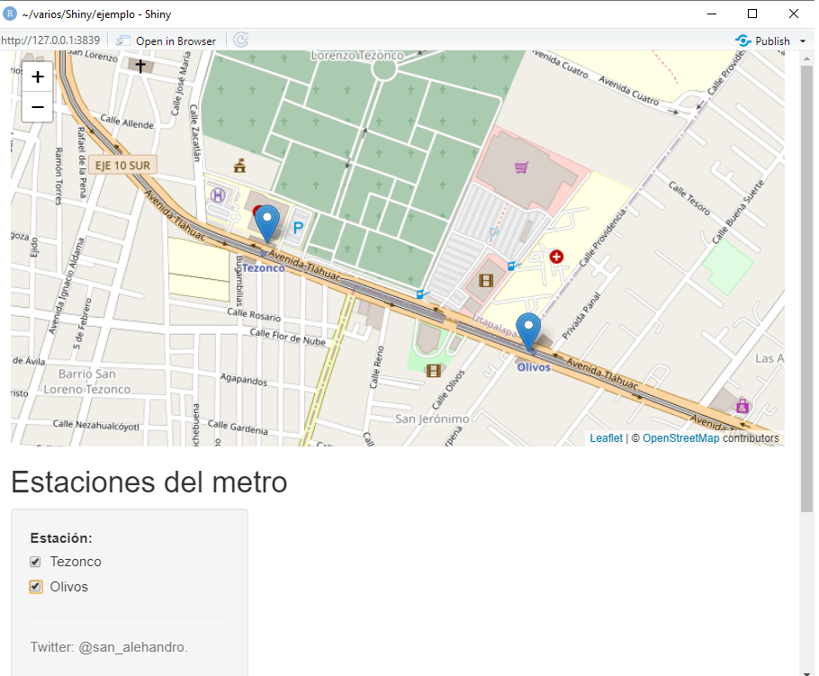Image resolution: width=819 pixels, height=676 pixels.
Task: Uncheck the Tezonco station checkbox
Action: tap(34, 561)
